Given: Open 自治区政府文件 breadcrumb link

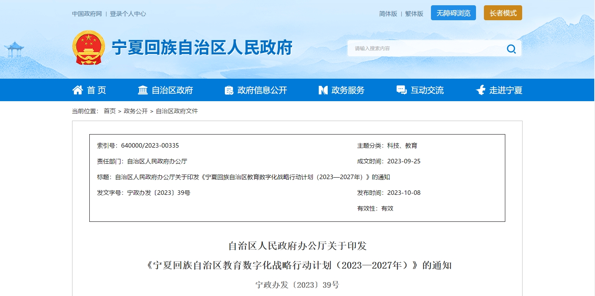Looking at the screenshot, I should tap(176, 111).
